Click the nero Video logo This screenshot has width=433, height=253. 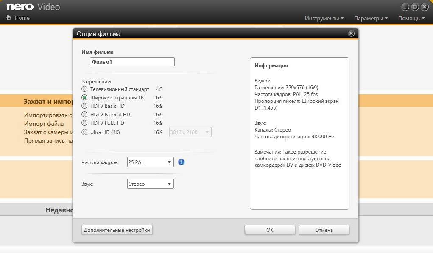point(33,7)
